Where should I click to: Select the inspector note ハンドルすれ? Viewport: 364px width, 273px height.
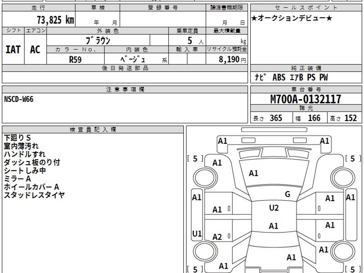(25, 154)
